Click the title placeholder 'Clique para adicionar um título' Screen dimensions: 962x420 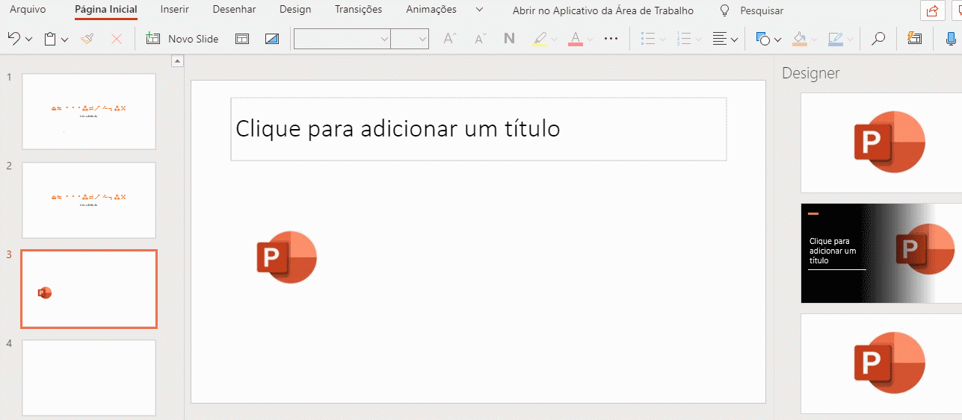[x=478, y=129]
